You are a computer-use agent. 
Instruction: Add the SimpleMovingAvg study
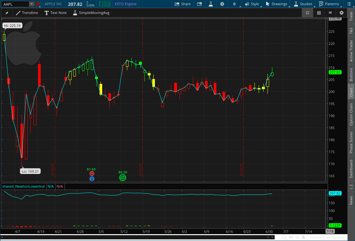(x=91, y=13)
